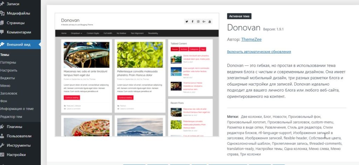Click the Новости tag text
Screen dimensions: 359x165
click(x=280, y=117)
